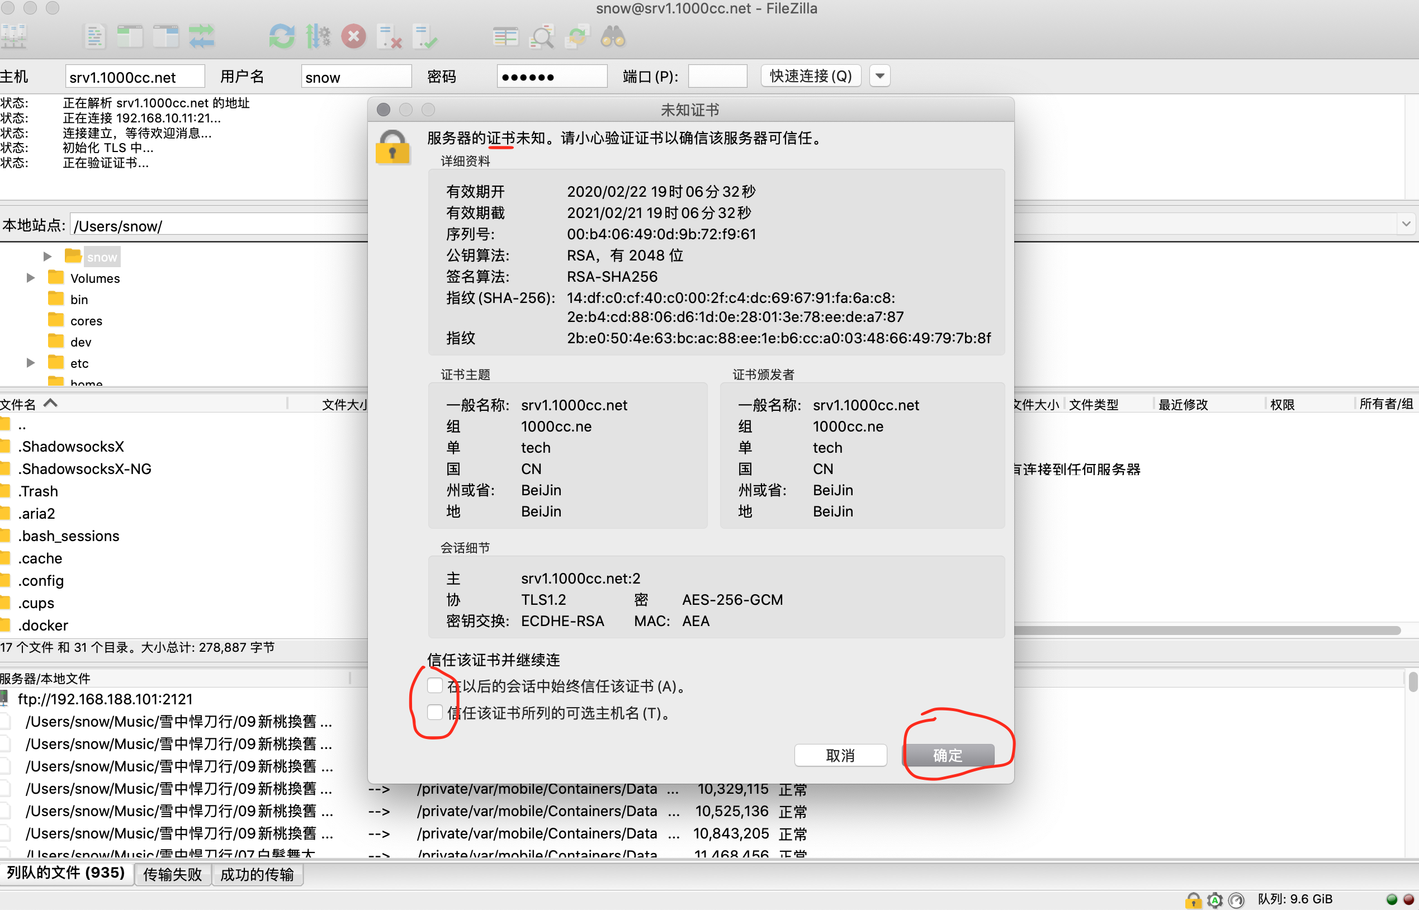
Task: Click the padlock icon in certificate dialog
Action: 392,147
